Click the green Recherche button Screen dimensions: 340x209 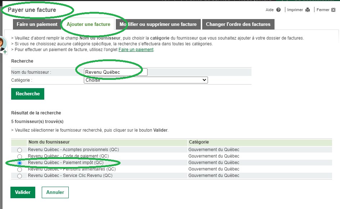(28, 94)
